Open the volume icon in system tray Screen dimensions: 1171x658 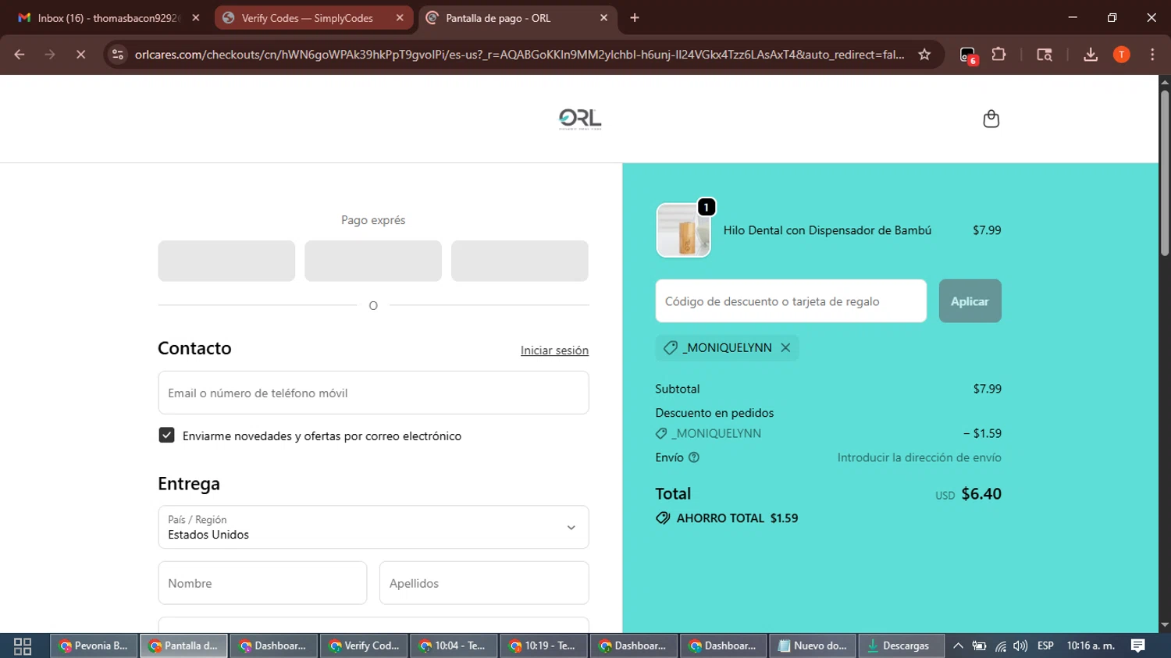1020,646
